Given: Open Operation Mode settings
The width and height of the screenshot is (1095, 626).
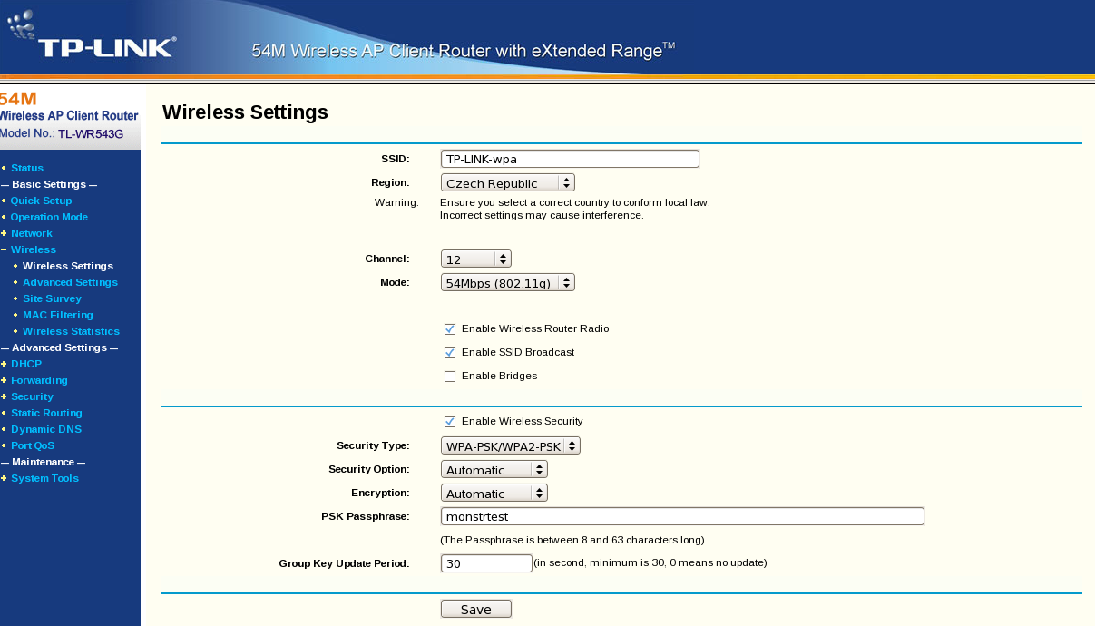Looking at the screenshot, I should click(x=49, y=217).
